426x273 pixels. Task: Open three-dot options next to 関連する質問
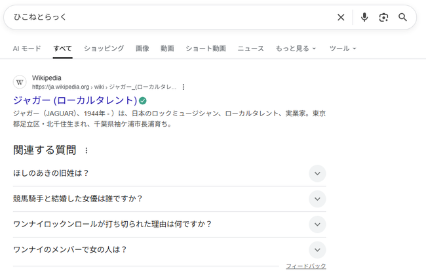(x=86, y=150)
